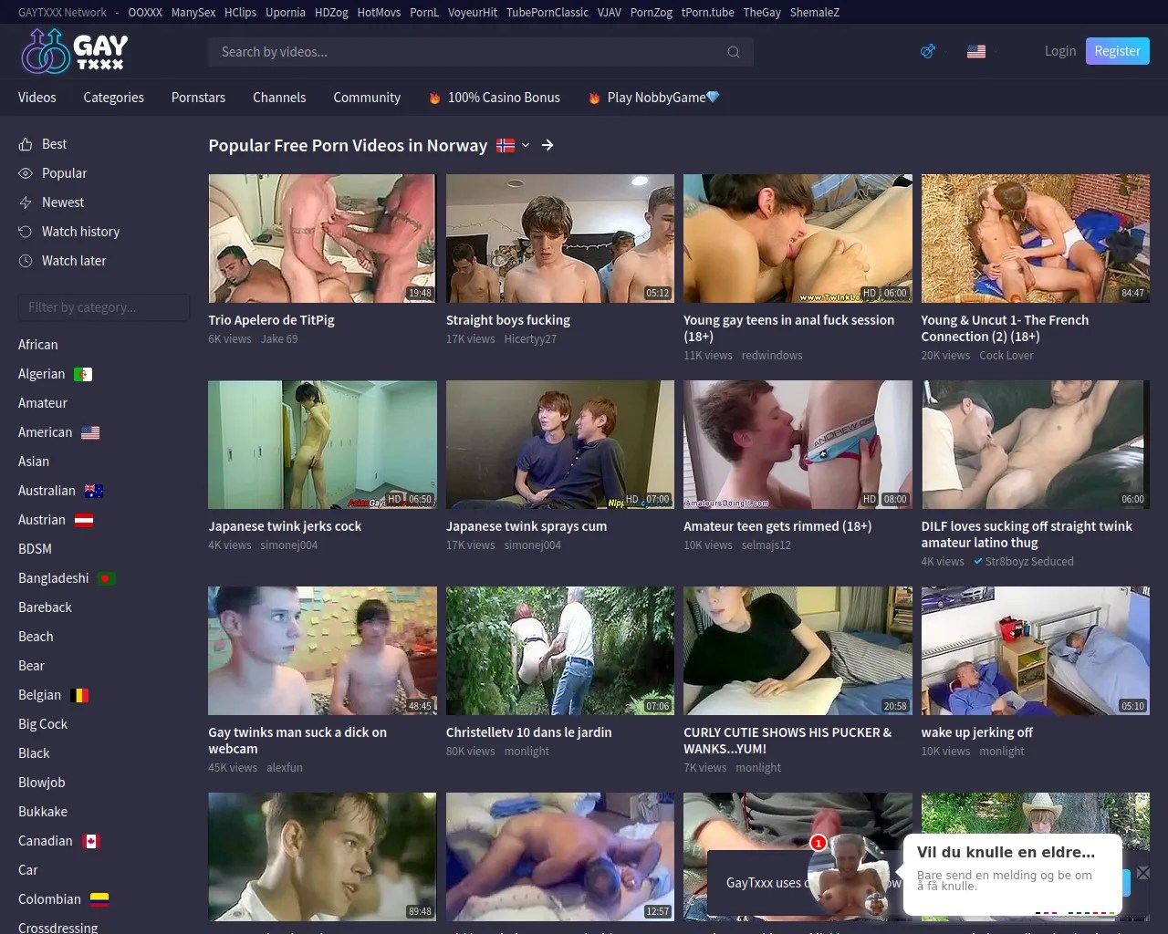Open Watch history in the sidebar
This screenshot has width=1168, height=934.
click(80, 232)
